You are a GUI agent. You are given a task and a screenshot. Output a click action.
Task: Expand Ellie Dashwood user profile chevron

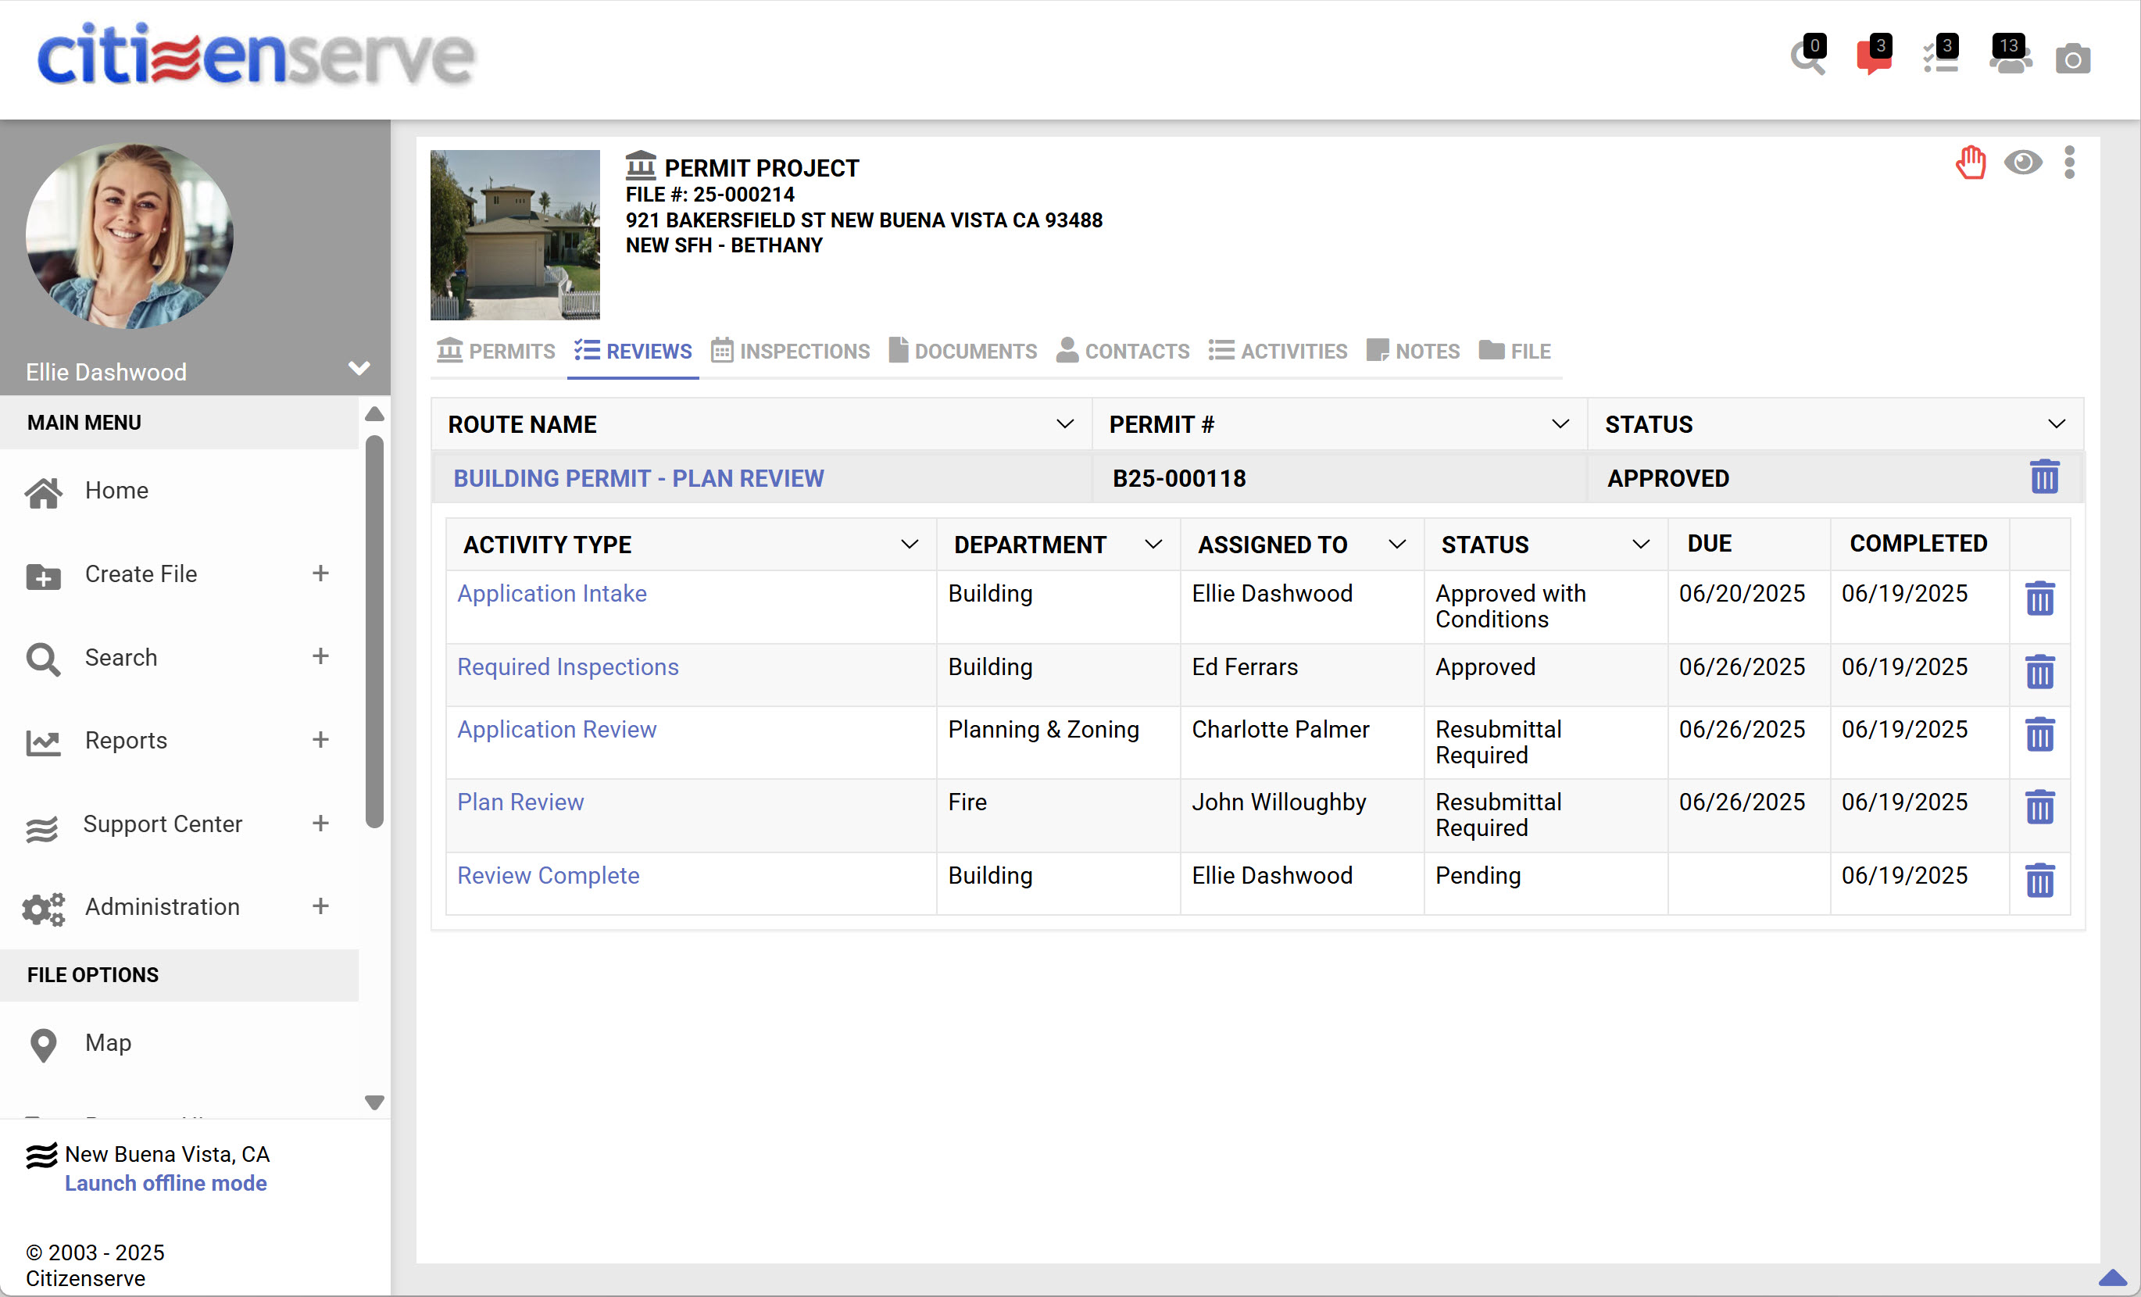coord(359,370)
